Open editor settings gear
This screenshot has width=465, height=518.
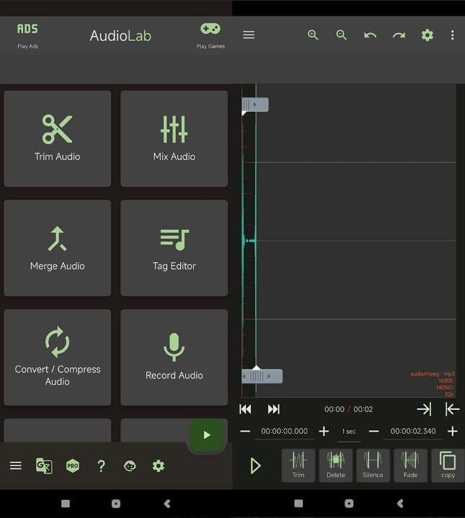428,35
